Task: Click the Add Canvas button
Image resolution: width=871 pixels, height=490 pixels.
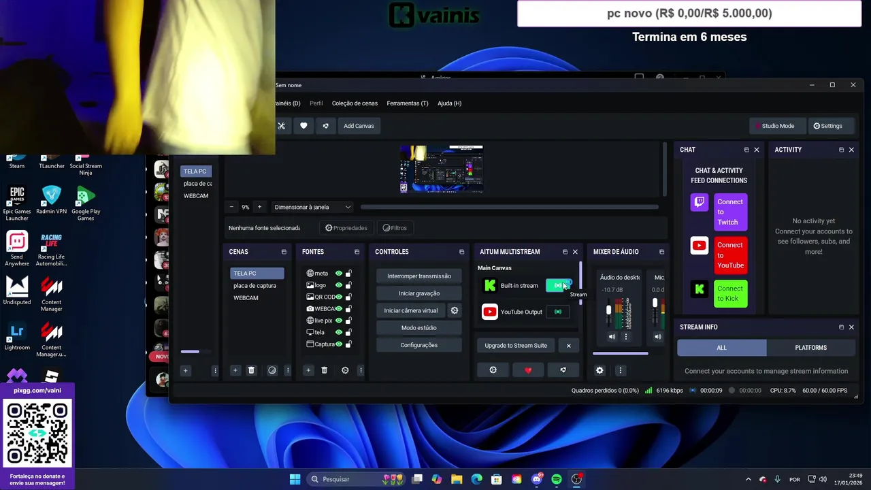Action: (x=359, y=126)
